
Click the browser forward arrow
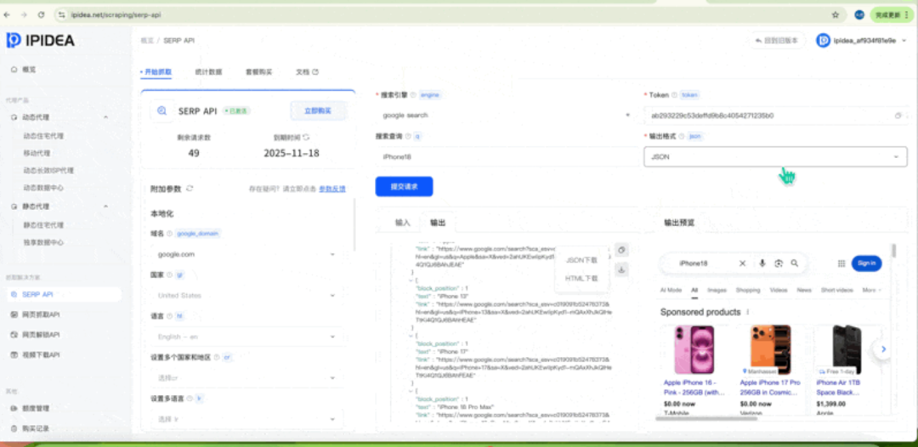pyautogui.click(x=24, y=14)
